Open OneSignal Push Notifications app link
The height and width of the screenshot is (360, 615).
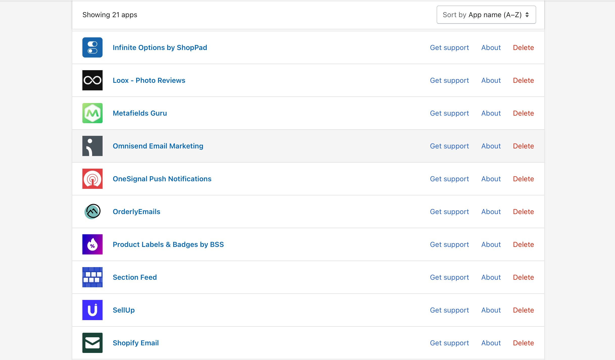pos(162,179)
